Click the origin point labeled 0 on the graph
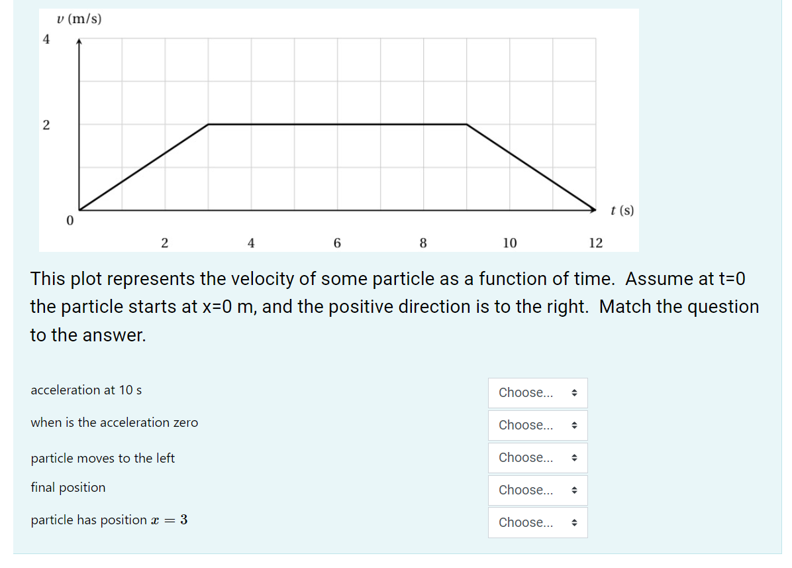This screenshot has width=792, height=568. coord(68,219)
